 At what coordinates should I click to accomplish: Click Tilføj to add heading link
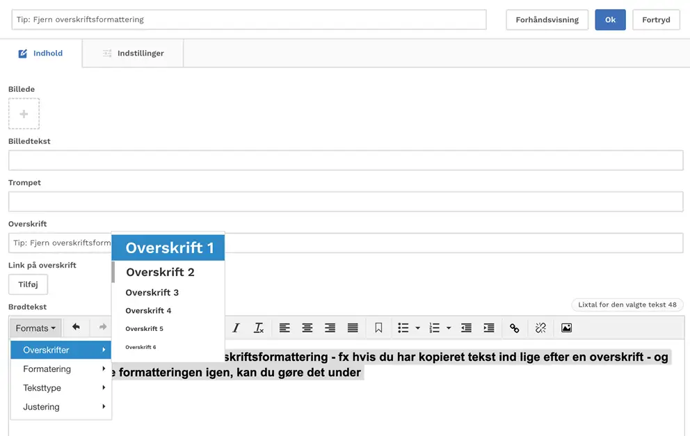28,284
